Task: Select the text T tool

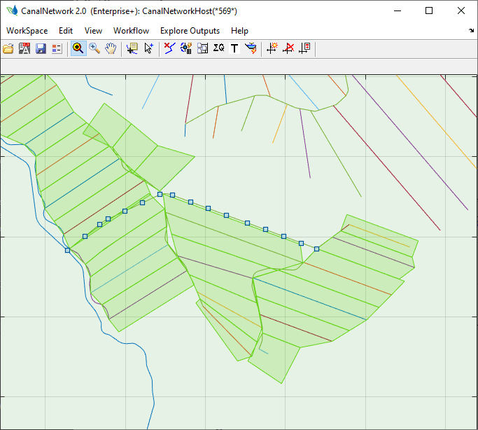Action: pyautogui.click(x=234, y=48)
